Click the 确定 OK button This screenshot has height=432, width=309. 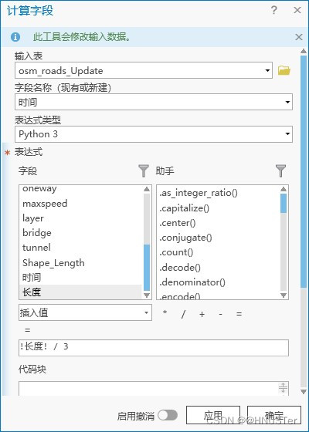tap(274, 415)
